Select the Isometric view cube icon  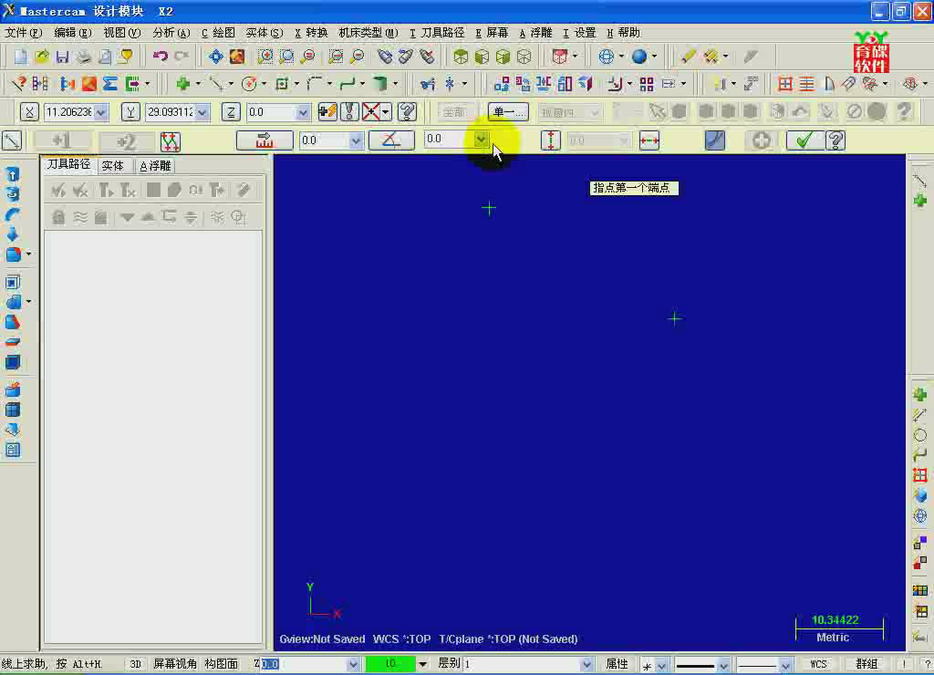[x=461, y=57]
